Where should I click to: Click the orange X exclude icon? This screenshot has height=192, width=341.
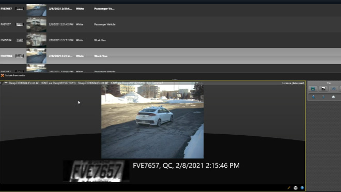pyautogui.click(x=3, y=75)
